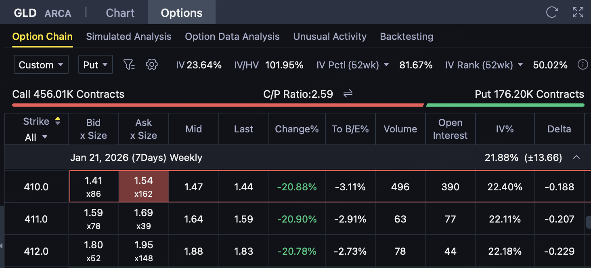Switch to the Chart tab
The image size is (591, 268).
coord(120,13)
